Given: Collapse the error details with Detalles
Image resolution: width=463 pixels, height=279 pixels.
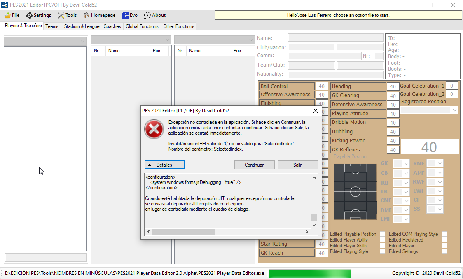Looking at the screenshot, I should click(164, 165).
